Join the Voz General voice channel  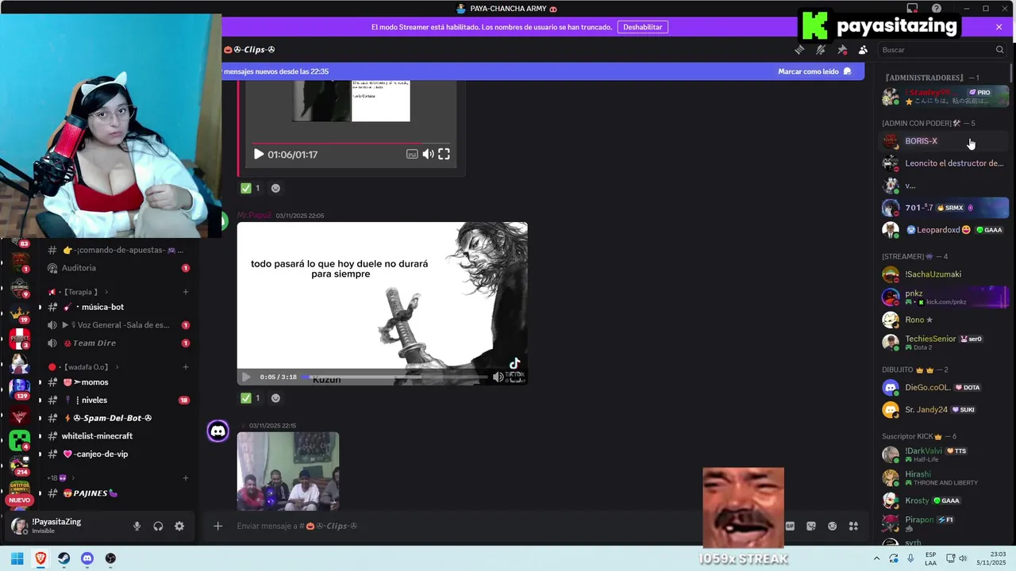(x=117, y=325)
